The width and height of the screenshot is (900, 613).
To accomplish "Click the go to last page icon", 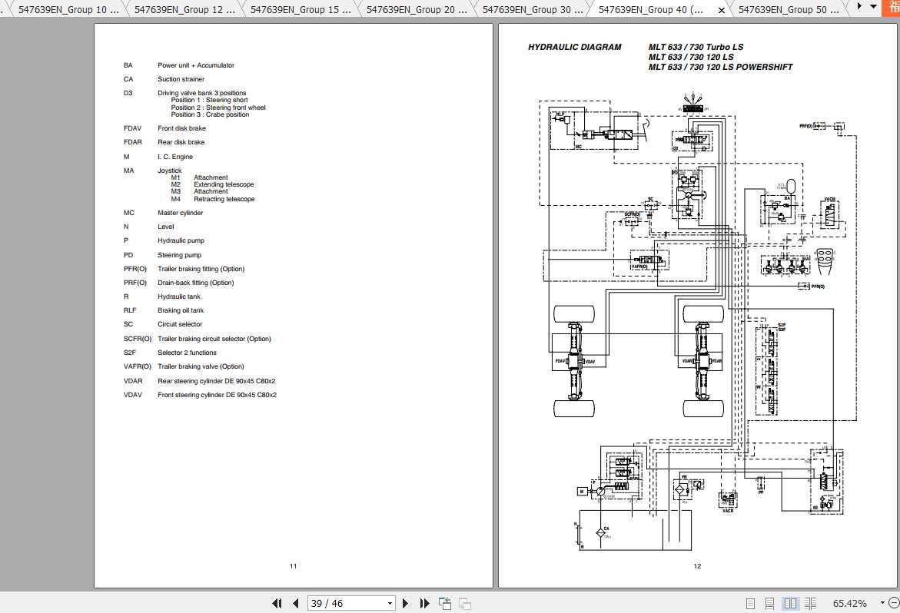I will coord(424,603).
